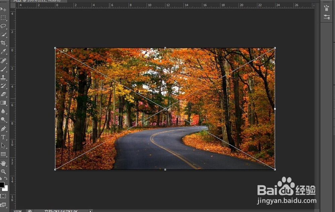Click the top-right transform handle

click(x=275, y=48)
